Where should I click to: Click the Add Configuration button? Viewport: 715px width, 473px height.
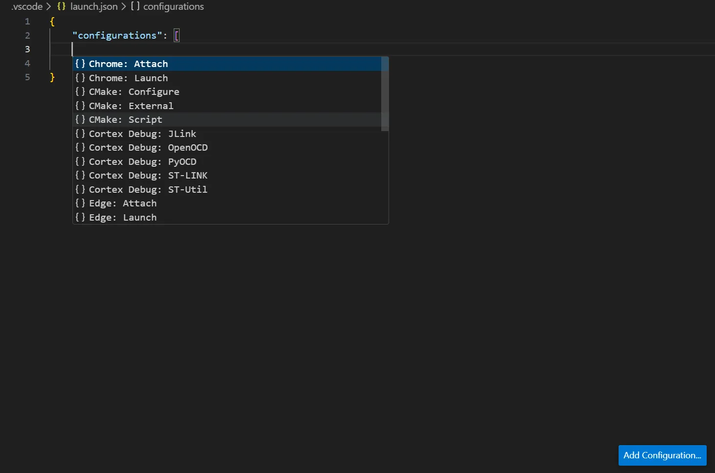pyautogui.click(x=662, y=455)
